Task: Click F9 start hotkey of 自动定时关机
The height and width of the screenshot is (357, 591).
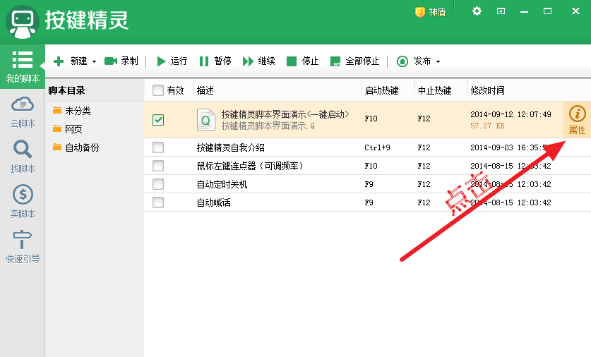Action: (369, 184)
